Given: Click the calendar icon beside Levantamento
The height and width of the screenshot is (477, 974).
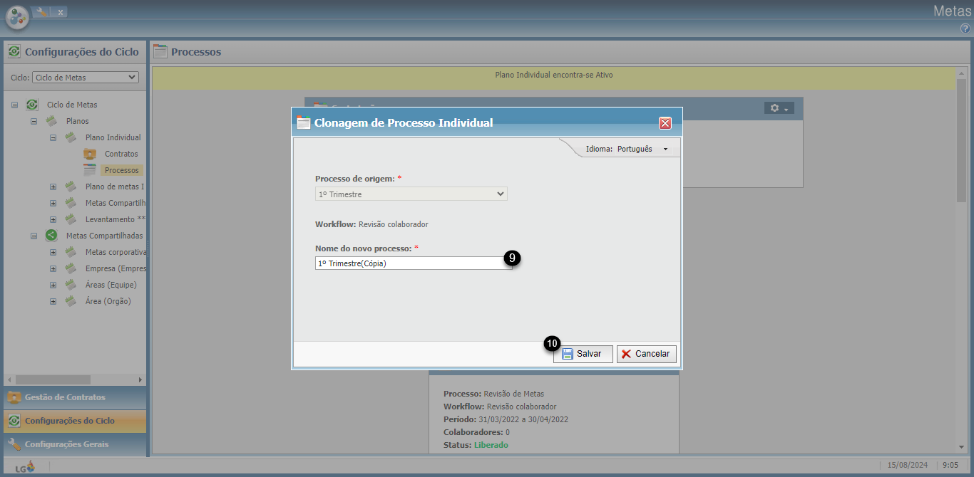Looking at the screenshot, I should 71,219.
